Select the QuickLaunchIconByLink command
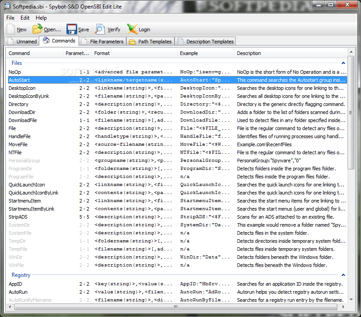Image resolution: width=361 pixels, height=317 pixels. (177, 193)
